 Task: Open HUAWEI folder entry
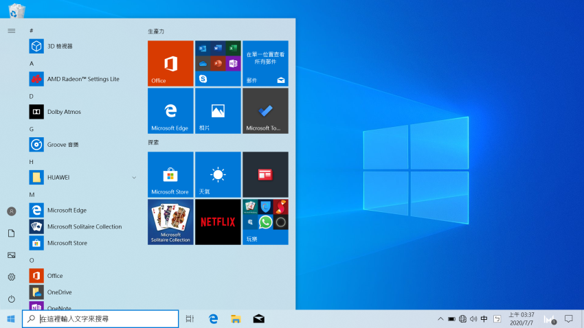(82, 178)
